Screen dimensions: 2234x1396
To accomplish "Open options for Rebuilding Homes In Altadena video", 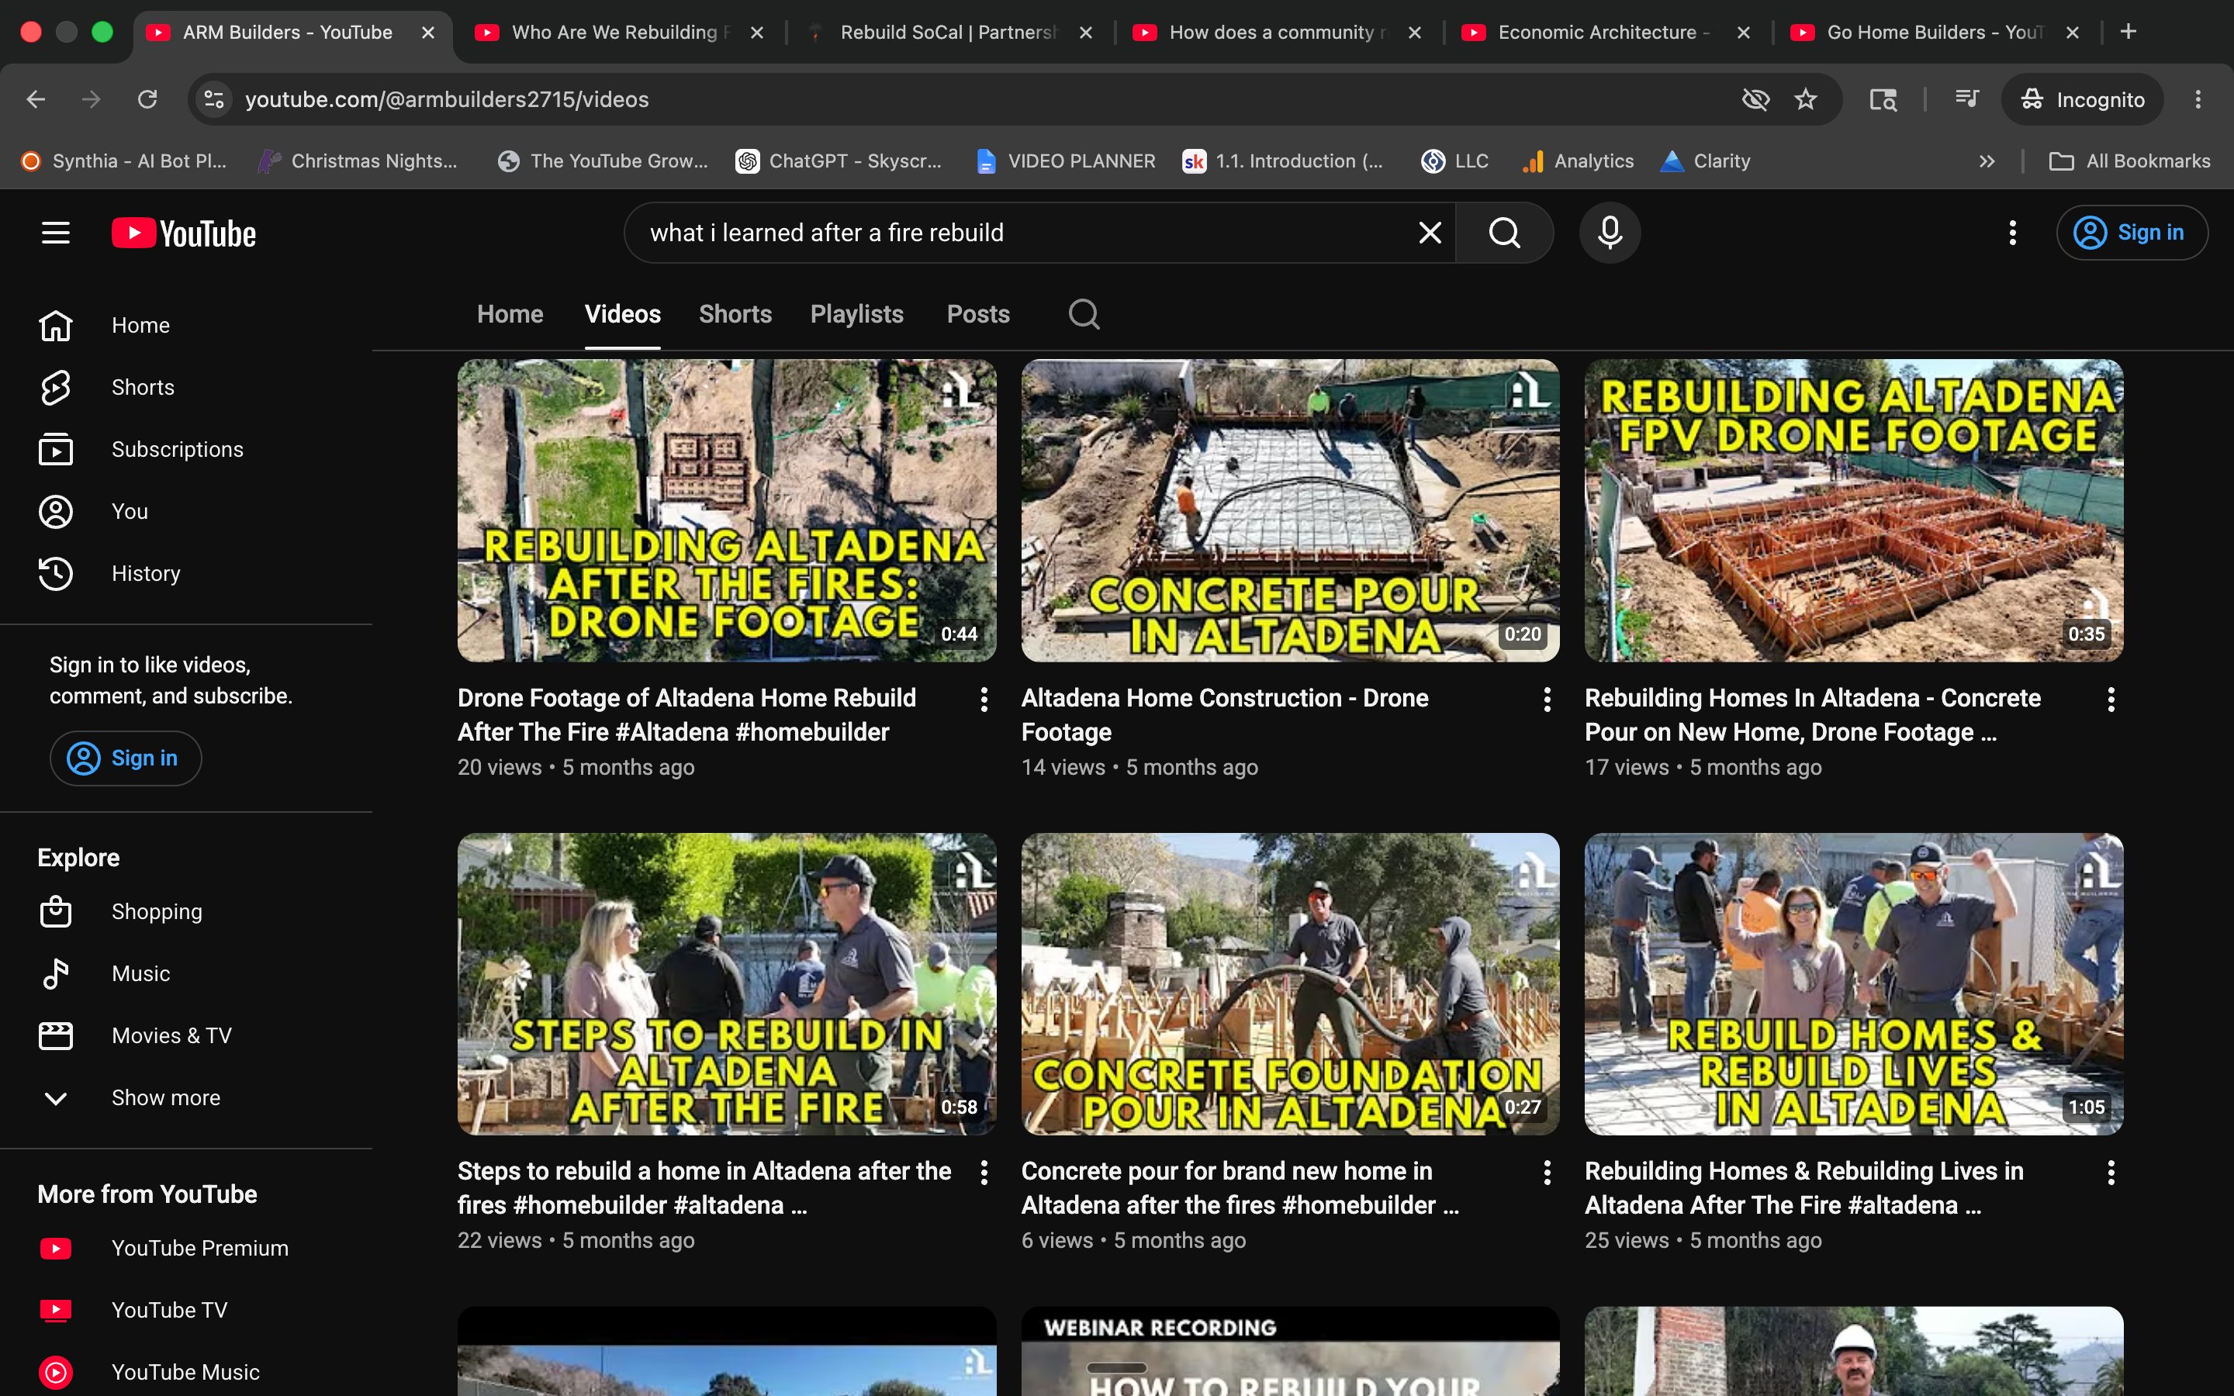I will (x=2111, y=699).
